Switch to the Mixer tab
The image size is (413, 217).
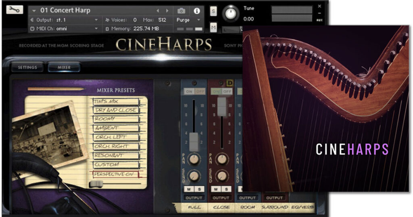64,67
